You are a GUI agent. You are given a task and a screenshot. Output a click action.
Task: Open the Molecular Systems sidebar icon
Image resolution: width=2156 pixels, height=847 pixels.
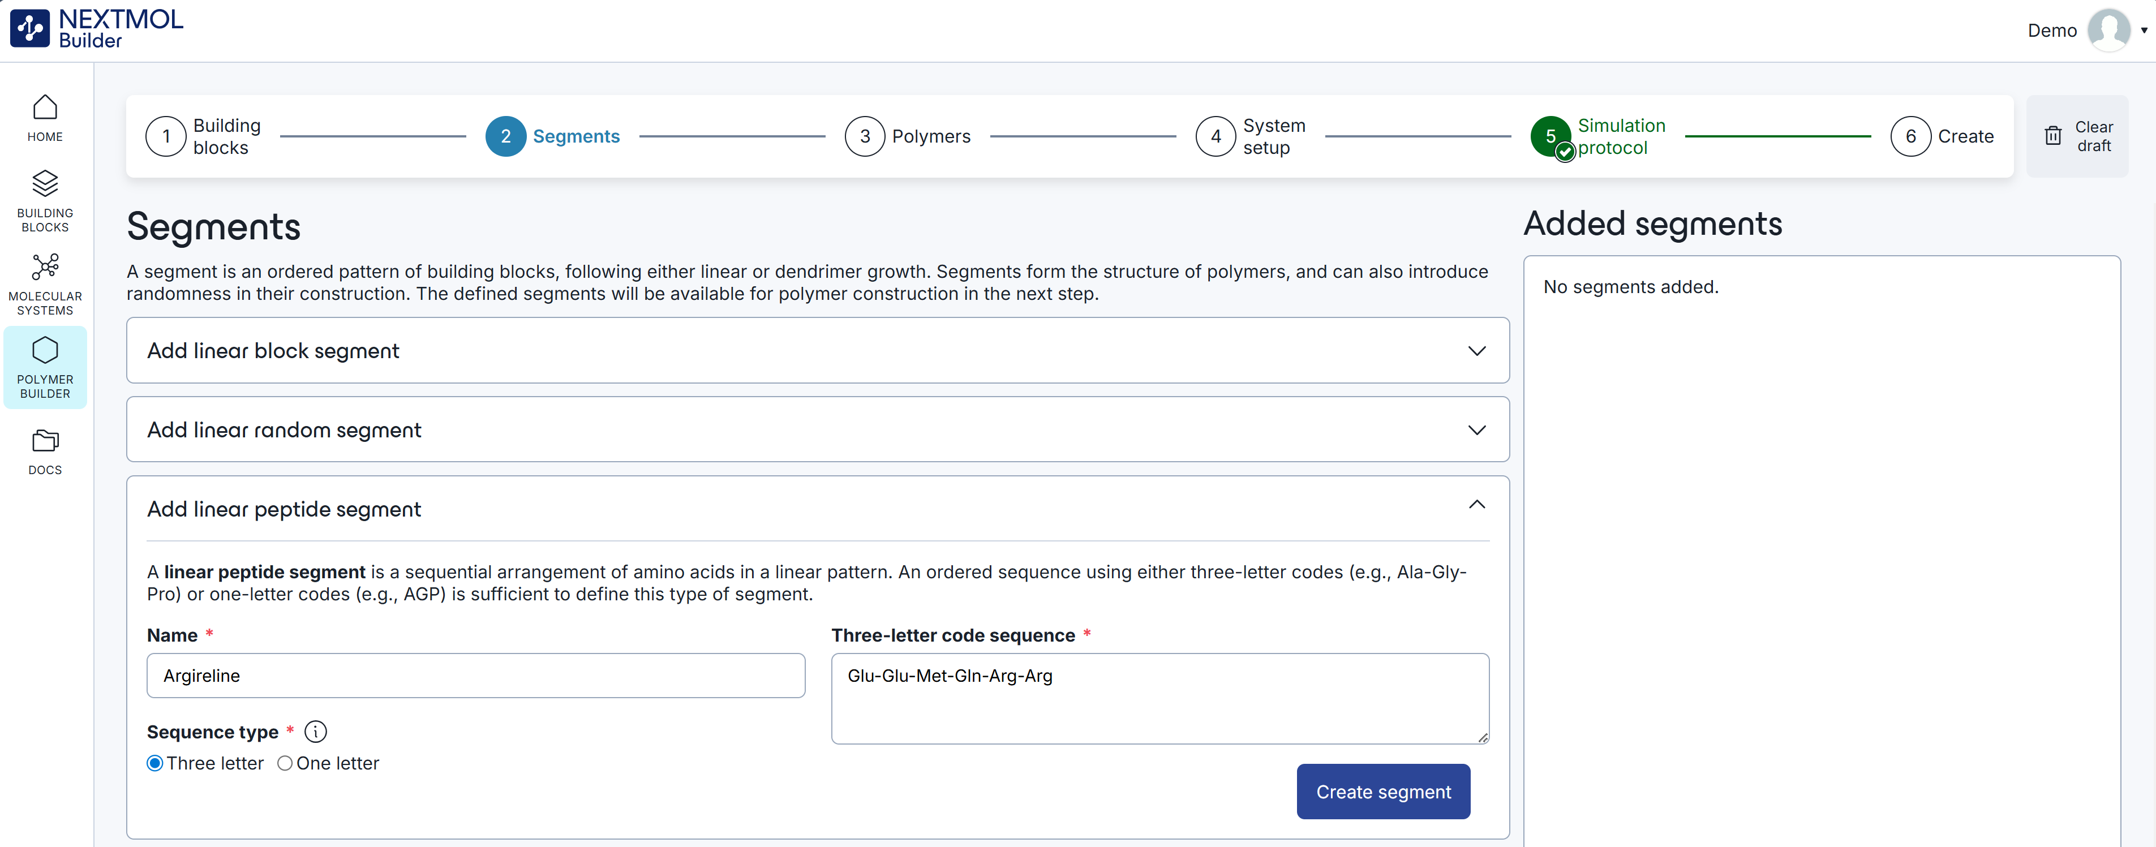[45, 267]
